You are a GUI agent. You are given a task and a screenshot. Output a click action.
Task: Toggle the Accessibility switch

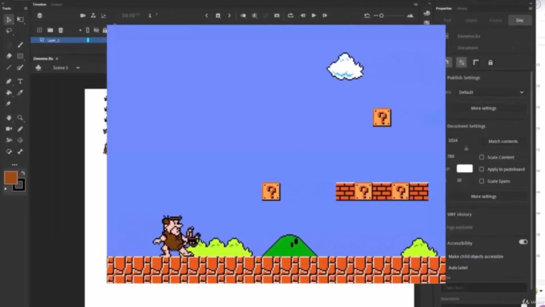pos(523,242)
